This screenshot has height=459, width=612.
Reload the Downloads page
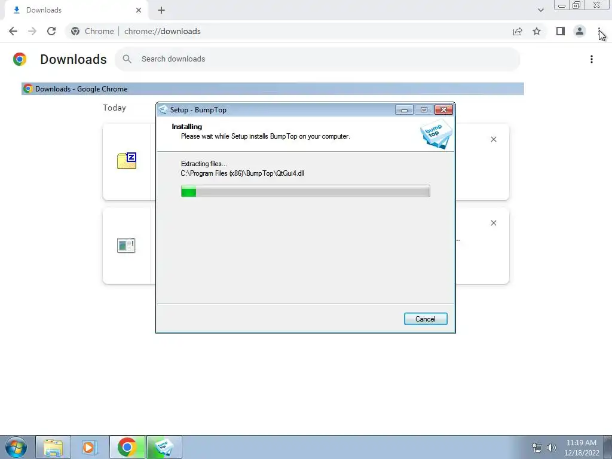(x=51, y=31)
